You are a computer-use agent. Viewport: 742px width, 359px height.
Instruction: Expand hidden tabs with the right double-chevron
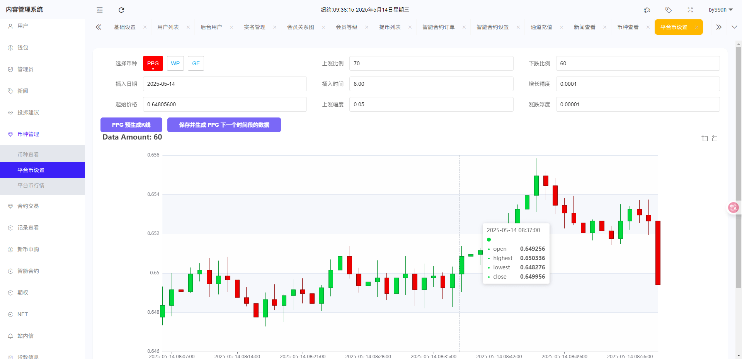point(718,27)
